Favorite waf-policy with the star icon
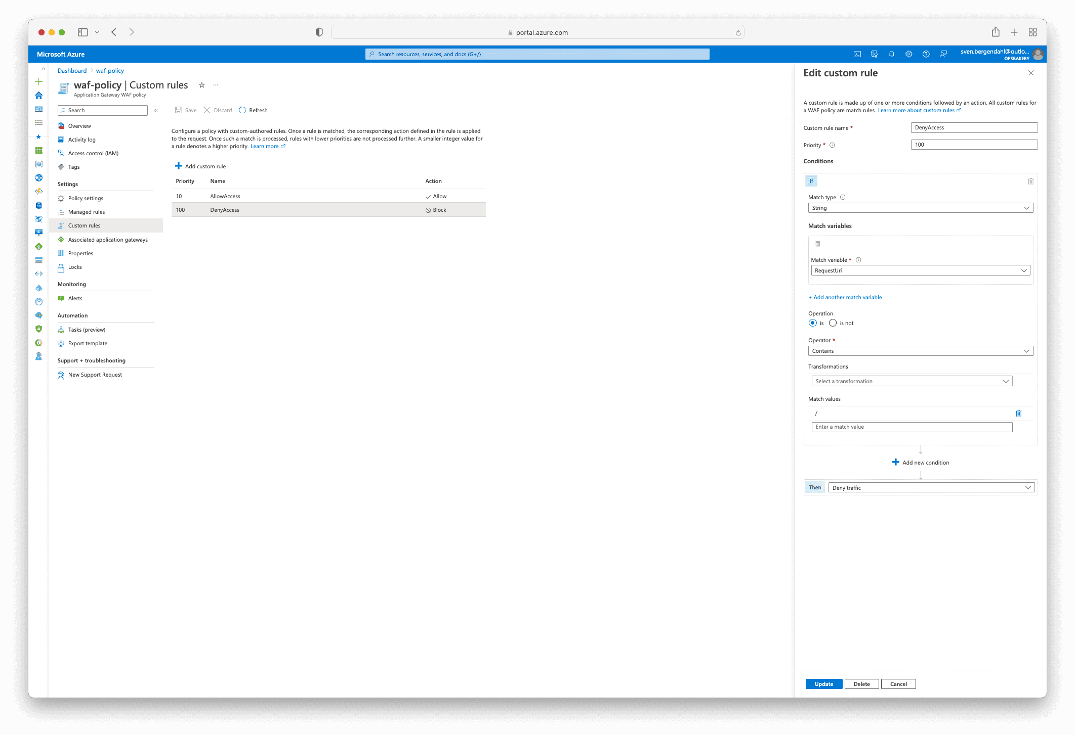1075x735 pixels. click(x=201, y=85)
